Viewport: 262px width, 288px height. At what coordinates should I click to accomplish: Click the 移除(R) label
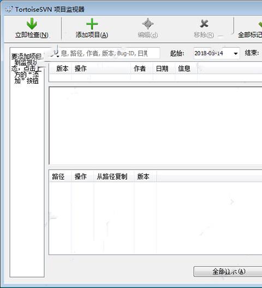point(204,34)
